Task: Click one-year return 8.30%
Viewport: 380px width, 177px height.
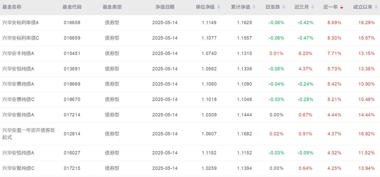Action: [x=334, y=38]
